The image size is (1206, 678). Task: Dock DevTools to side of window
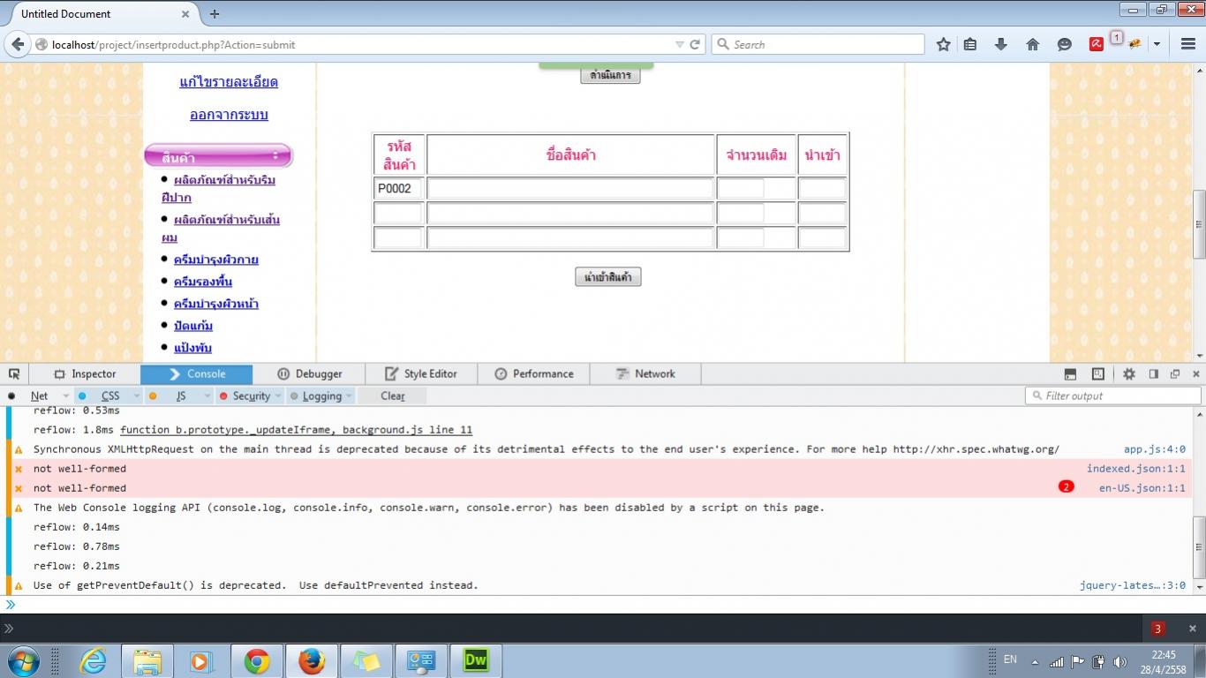1153,374
